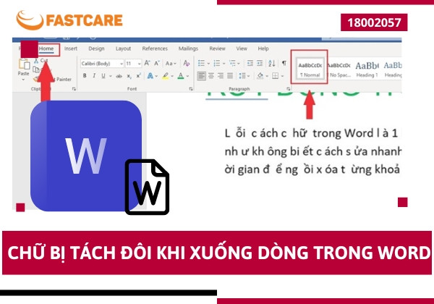The image size is (434, 304).
Task: Decrease font size with Shrink Font
Action: (x=157, y=63)
